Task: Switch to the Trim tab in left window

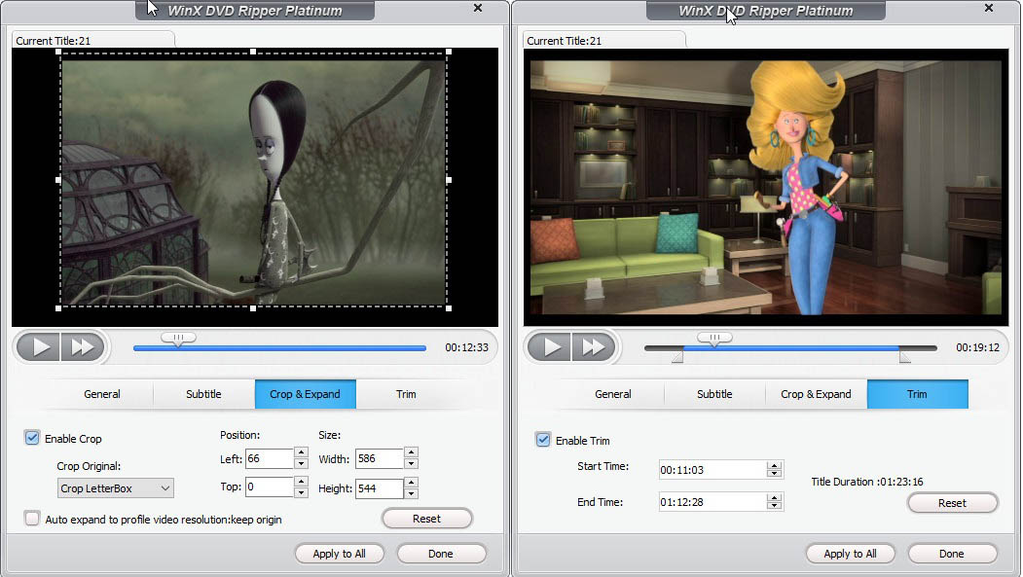Action: pyautogui.click(x=406, y=394)
